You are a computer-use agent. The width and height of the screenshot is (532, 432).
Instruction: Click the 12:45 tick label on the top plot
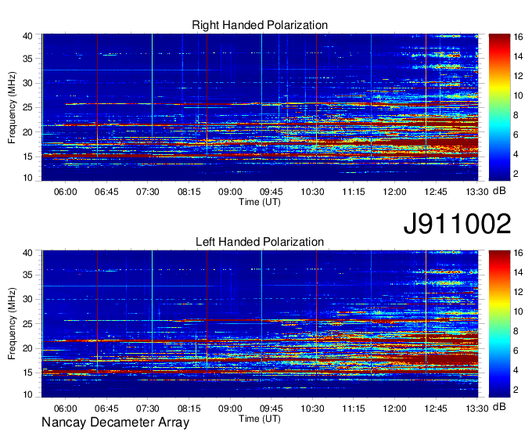point(436,192)
